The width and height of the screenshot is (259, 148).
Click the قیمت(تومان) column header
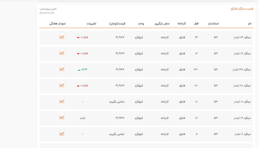point(117,24)
